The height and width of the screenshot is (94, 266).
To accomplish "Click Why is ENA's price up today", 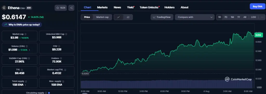I will [x=22, y=25].
